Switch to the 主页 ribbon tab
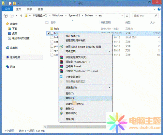 [19, 9]
